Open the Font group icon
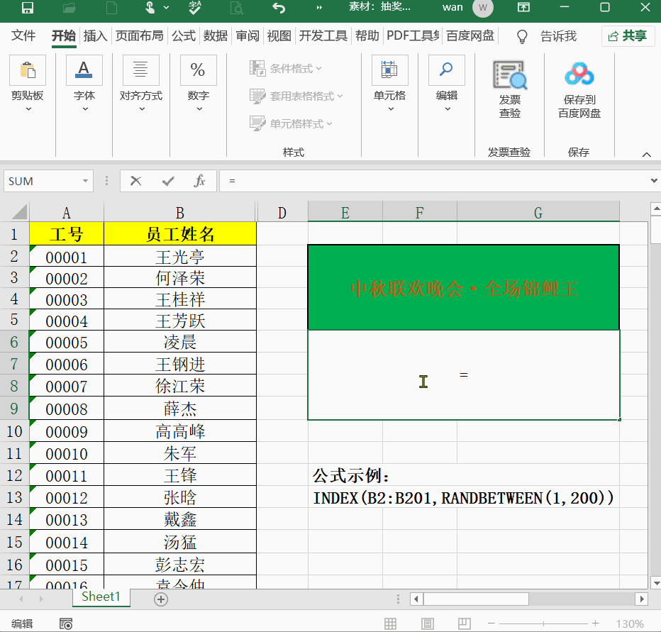The image size is (661, 632). click(x=84, y=70)
